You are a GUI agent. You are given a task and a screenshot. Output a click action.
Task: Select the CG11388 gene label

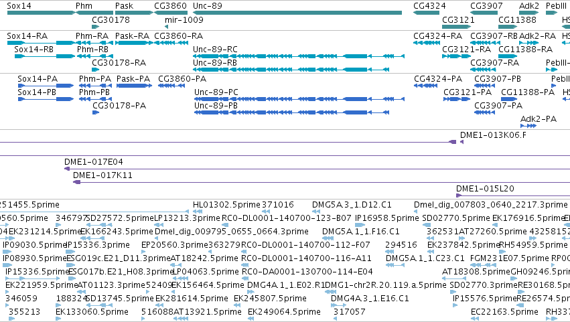coord(517,19)
